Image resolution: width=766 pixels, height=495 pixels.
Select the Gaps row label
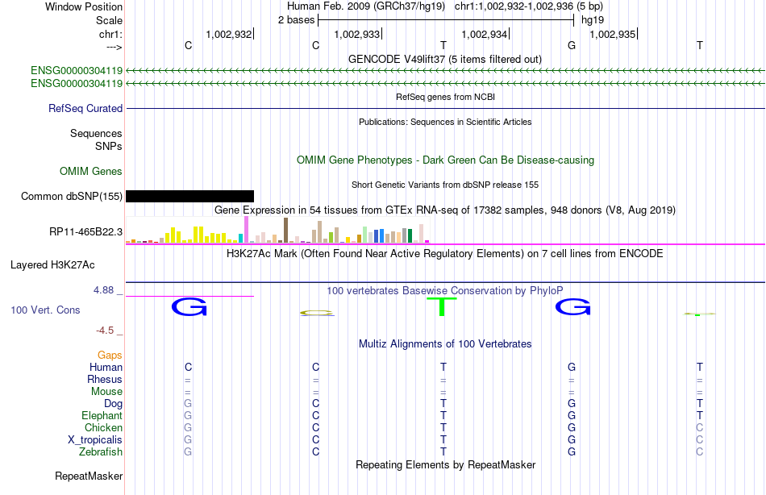110,356
